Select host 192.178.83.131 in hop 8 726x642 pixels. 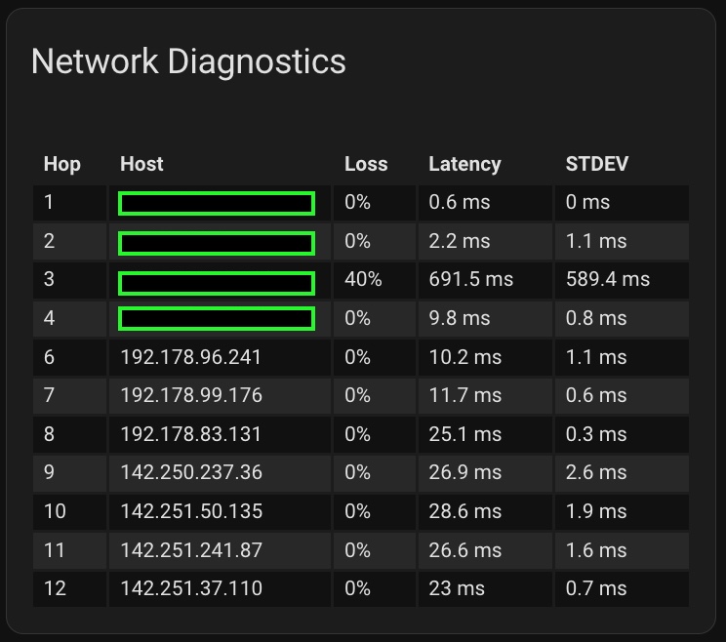pyautogui.click(x=191, y=434)
